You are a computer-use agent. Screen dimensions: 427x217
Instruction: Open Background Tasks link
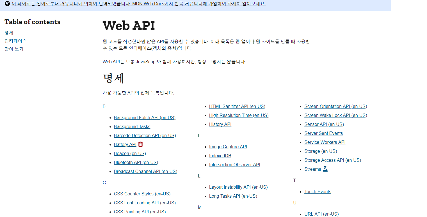click(132, 126)
